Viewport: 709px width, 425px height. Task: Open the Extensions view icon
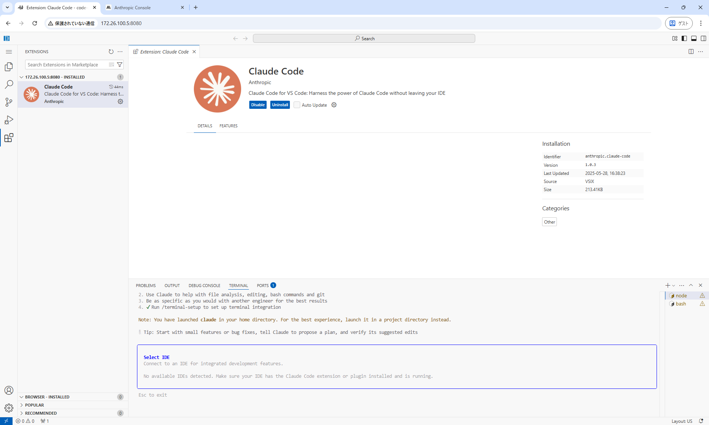tap(9, 138)
